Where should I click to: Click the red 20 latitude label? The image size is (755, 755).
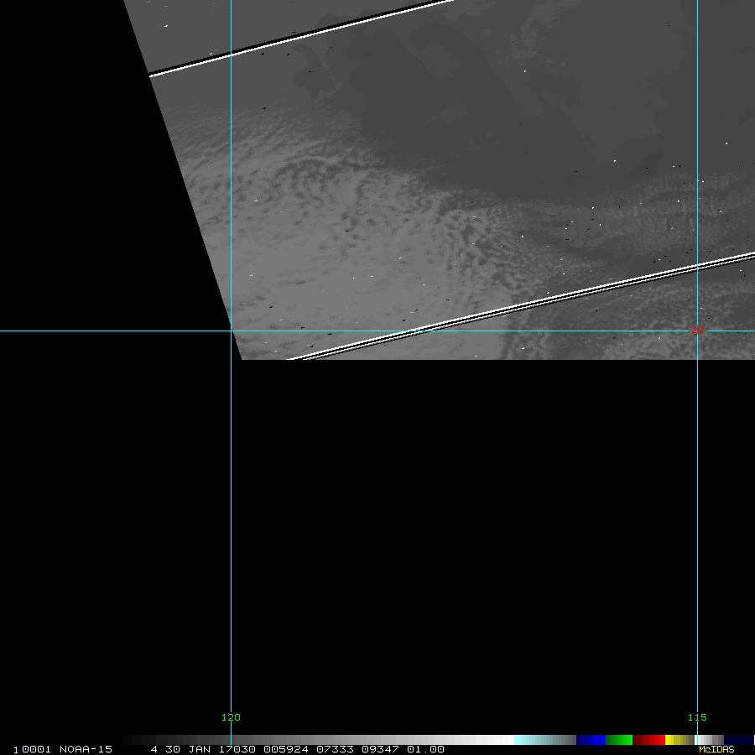click(x=697, y=330)
